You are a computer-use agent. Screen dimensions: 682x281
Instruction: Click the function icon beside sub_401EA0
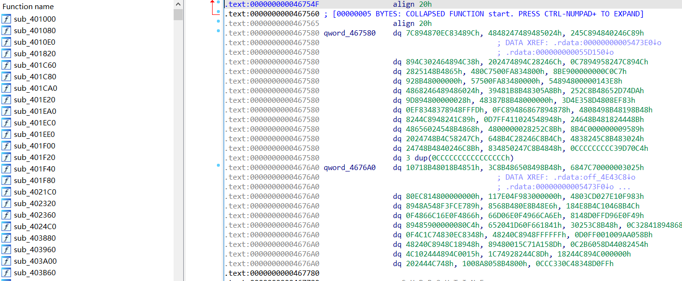7,111
